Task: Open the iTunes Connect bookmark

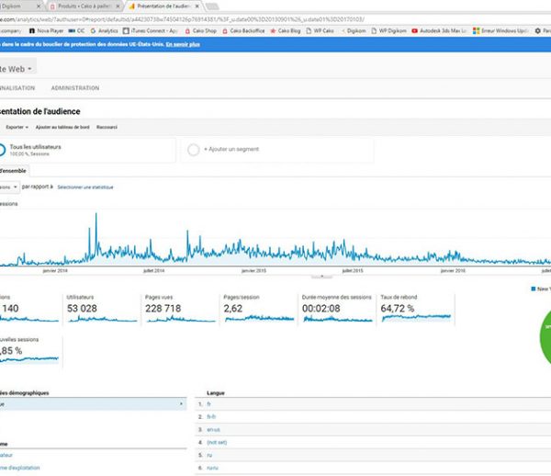Action: pos(150,31)
